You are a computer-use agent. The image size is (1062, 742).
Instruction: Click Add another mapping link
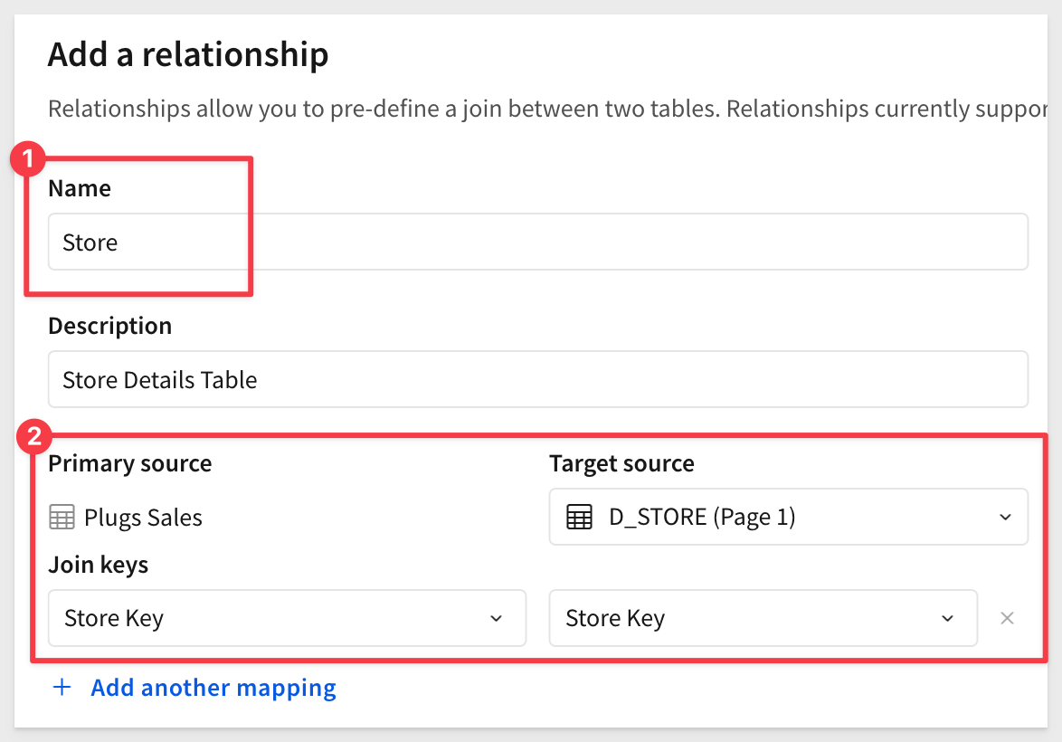click(x=213, y=688)
